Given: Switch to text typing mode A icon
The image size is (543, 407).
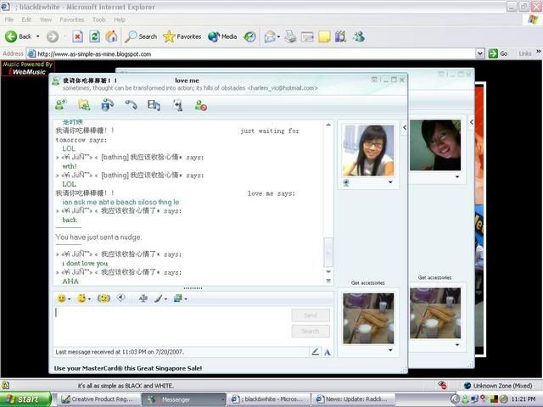Looking at the screenshot, I should click(327, 353).
